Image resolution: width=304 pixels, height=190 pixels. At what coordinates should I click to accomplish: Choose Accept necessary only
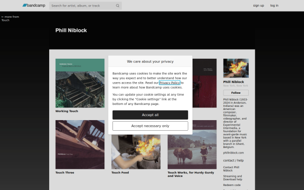coord(150,126)
